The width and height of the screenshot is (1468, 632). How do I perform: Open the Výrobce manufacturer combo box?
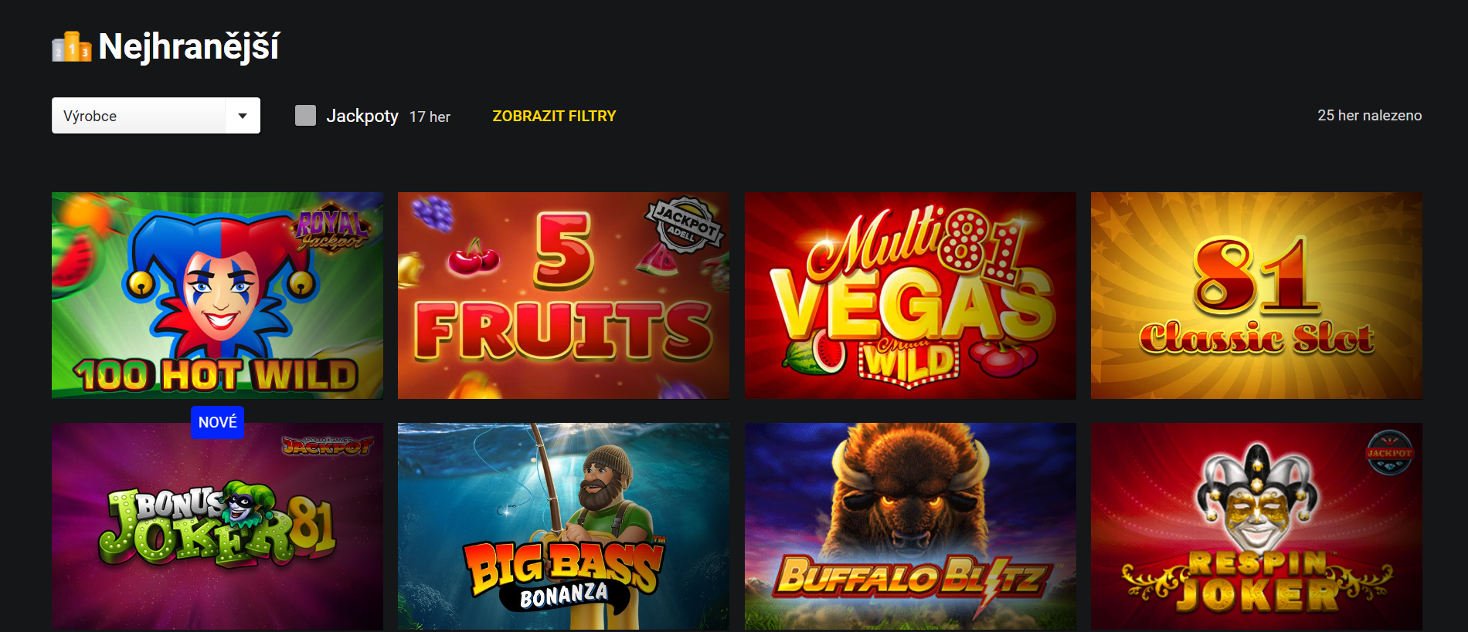click(x=156, y=116)
